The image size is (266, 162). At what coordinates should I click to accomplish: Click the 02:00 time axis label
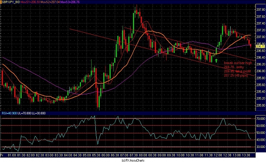[x=31, y=155]
